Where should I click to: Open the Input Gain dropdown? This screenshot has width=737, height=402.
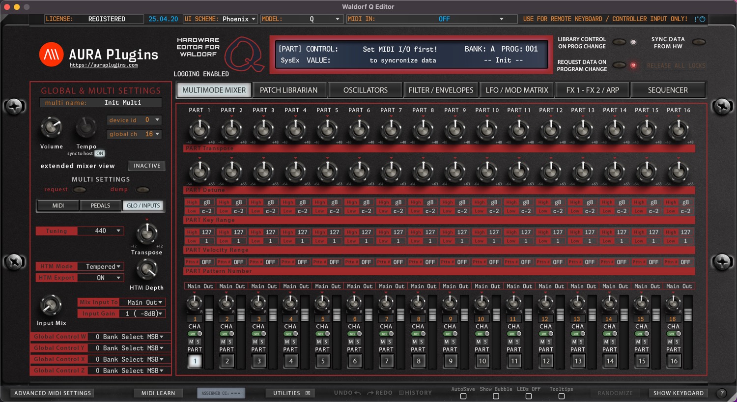pyautogui.click(x=142, y=314)
